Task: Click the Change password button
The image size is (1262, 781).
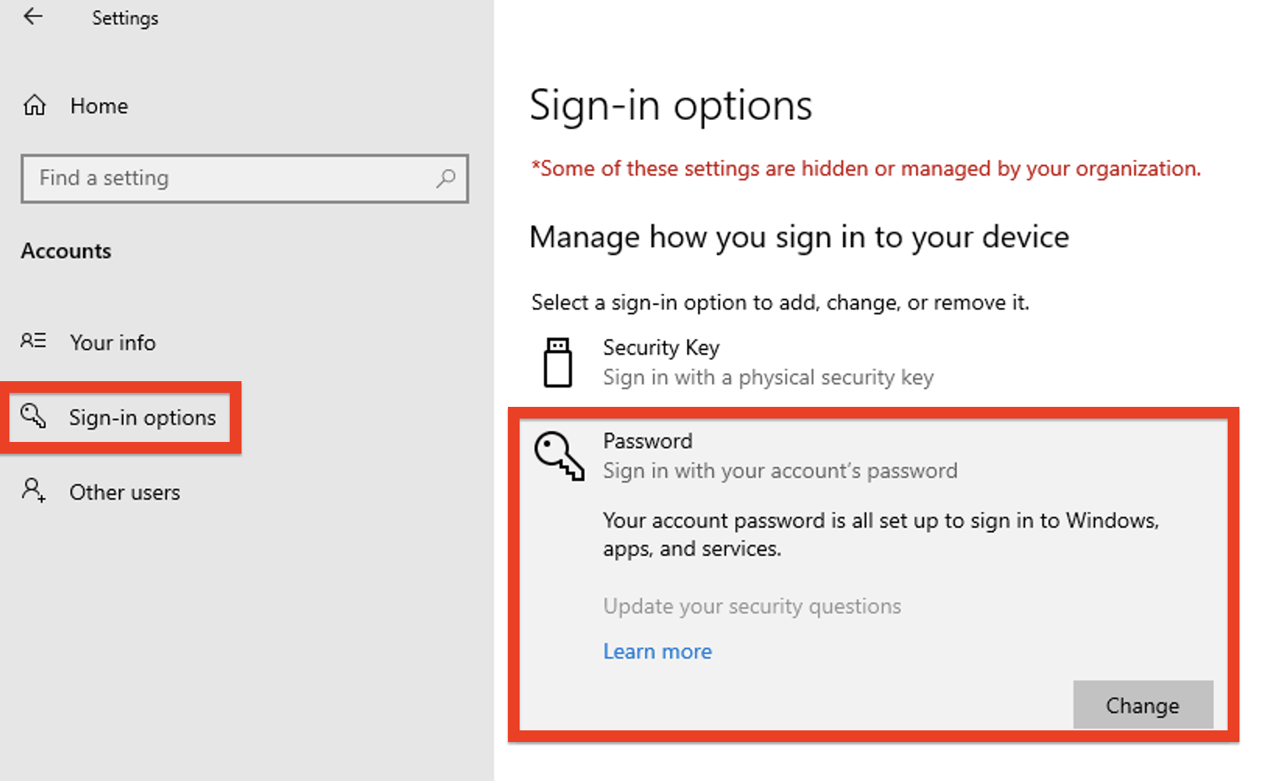Action: pos(1143,705)
